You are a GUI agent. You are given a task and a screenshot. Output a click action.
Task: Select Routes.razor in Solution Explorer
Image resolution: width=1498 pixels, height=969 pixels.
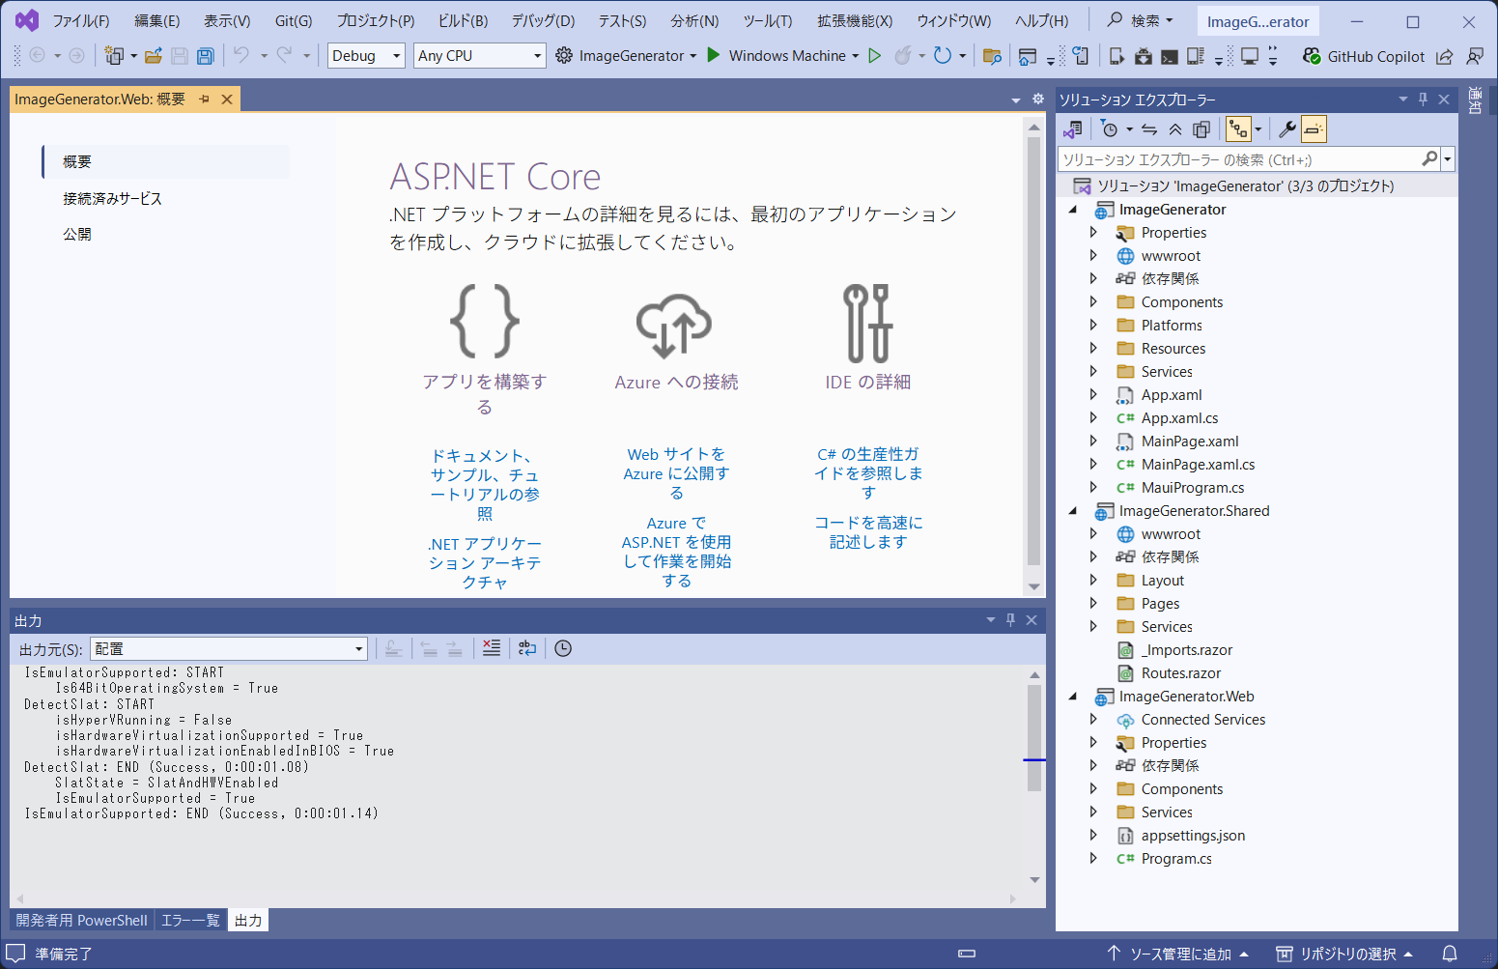(1180, 673)
